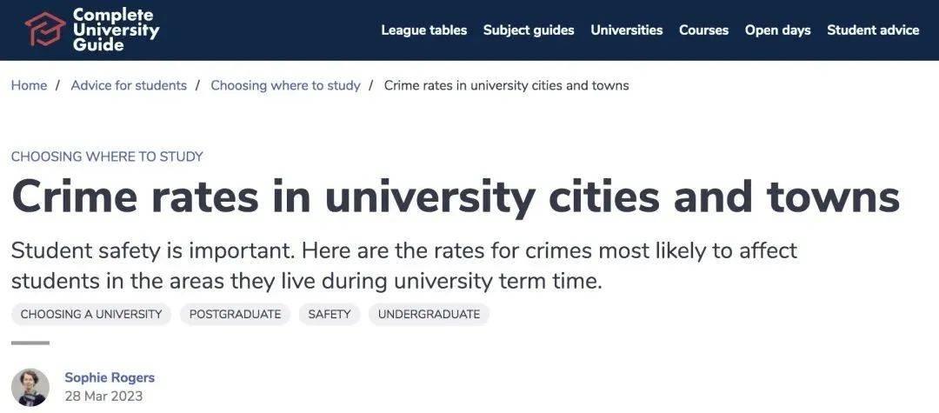939x413 pixels.
Task: Open the Courses navigation item
Action: pos(703,30)
